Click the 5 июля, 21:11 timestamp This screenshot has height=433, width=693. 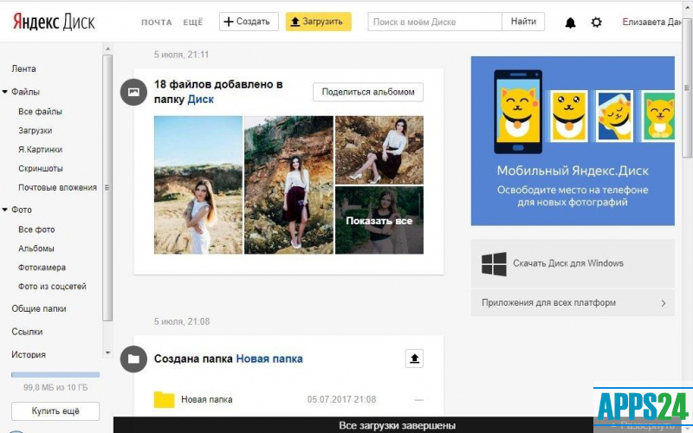(181, 55)
